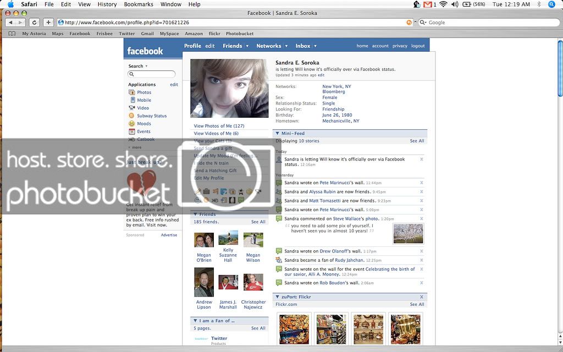Image resolution: width=563 pixels, height=352 pixels.
Task: Open the Networks dropdown arrow
Action: pyautogui.click(x=286, y=46)
